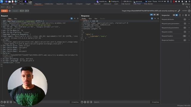Go back to previous request in history
The height and width of the screenshot is (107, 191).
coord(21,11)
